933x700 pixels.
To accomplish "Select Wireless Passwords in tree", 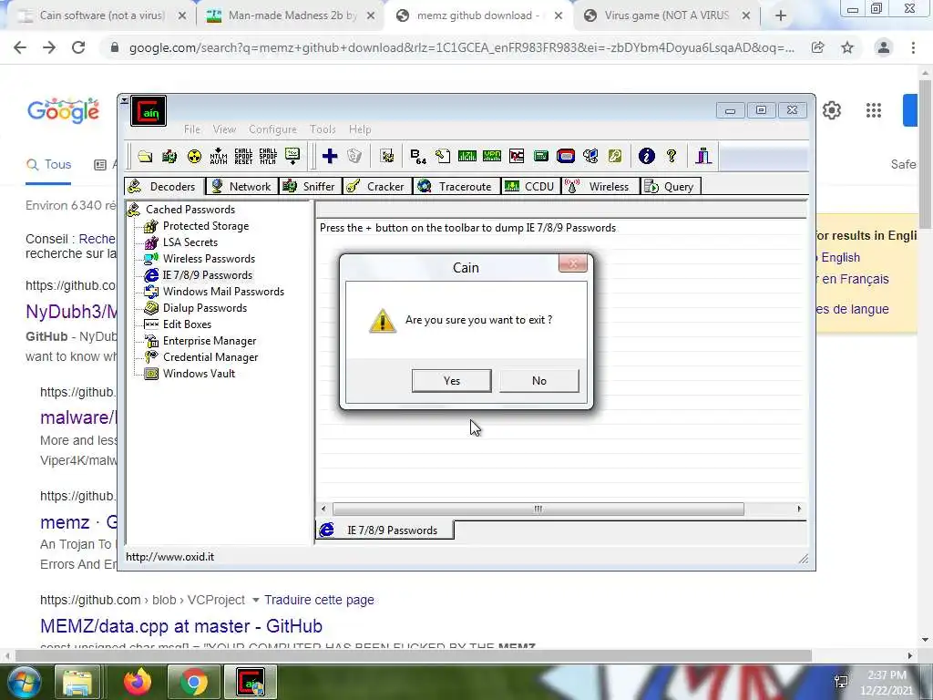I will (x=209, y=259).
